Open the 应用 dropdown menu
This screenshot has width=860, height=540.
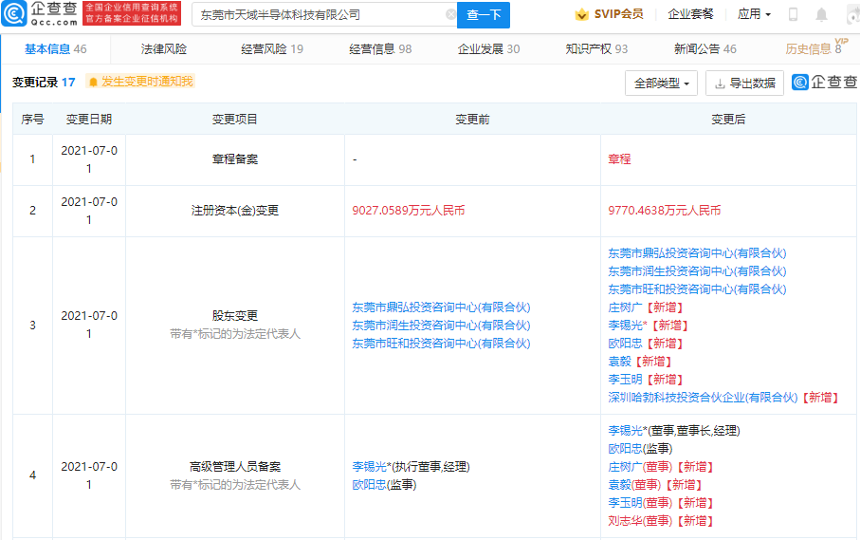[754, 14]
